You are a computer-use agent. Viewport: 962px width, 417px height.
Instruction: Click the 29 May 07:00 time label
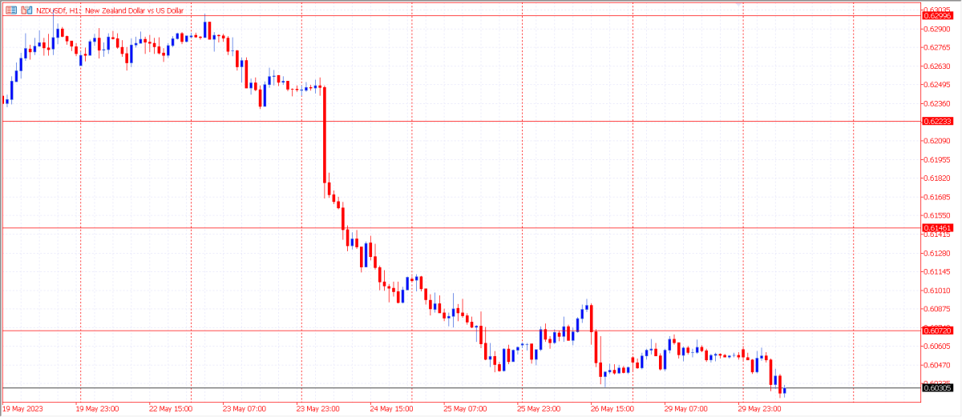687,409
